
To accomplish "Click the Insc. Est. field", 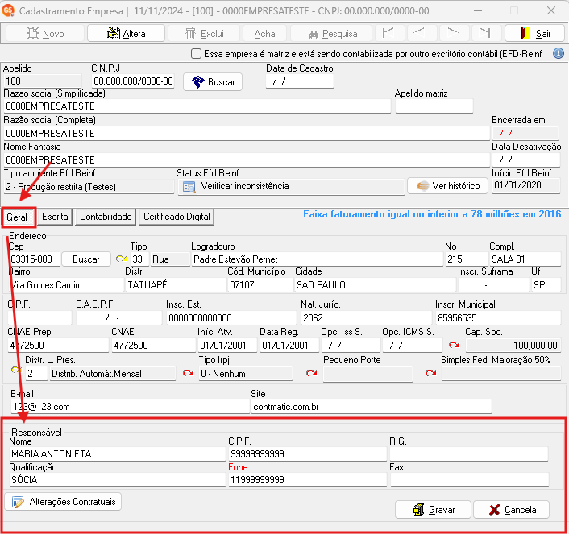I will click(x=231, y=318).
